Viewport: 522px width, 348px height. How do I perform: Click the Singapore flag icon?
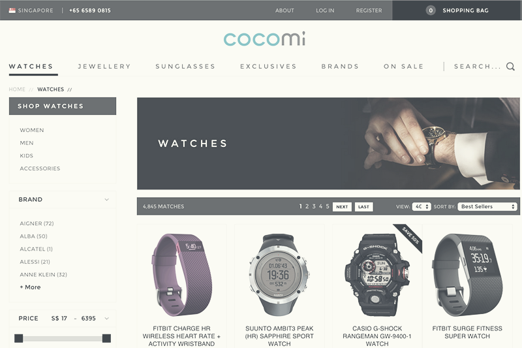pos(12,10)
